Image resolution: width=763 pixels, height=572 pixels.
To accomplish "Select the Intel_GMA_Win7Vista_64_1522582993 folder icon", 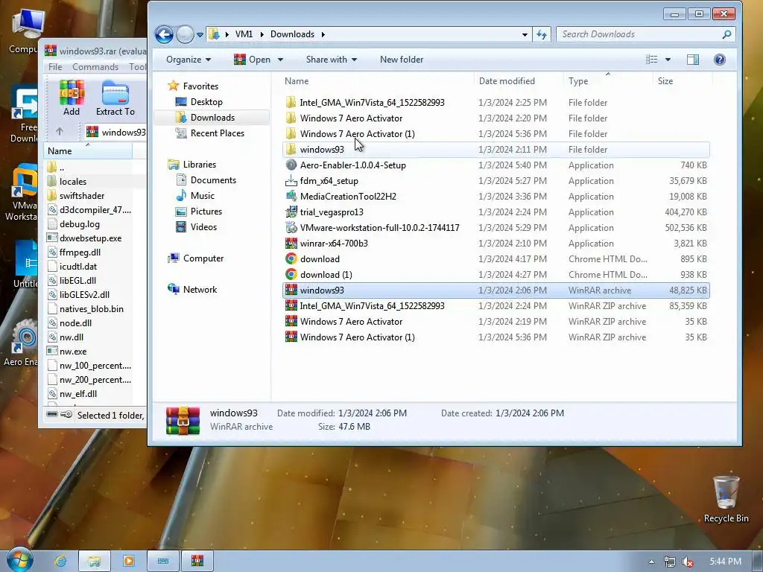I will [x=291, y=102].
